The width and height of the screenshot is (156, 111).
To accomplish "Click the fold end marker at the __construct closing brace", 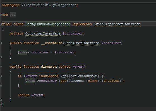I will pyautogui.click(x=1, y=57).
